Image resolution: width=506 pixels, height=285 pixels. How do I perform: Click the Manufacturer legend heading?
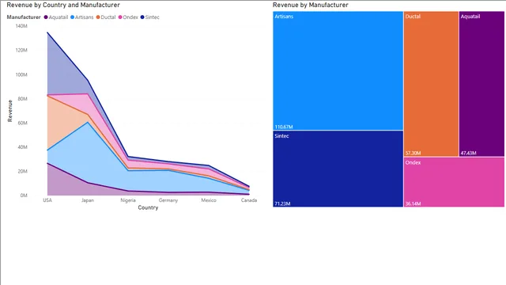(x=24, y=17)
